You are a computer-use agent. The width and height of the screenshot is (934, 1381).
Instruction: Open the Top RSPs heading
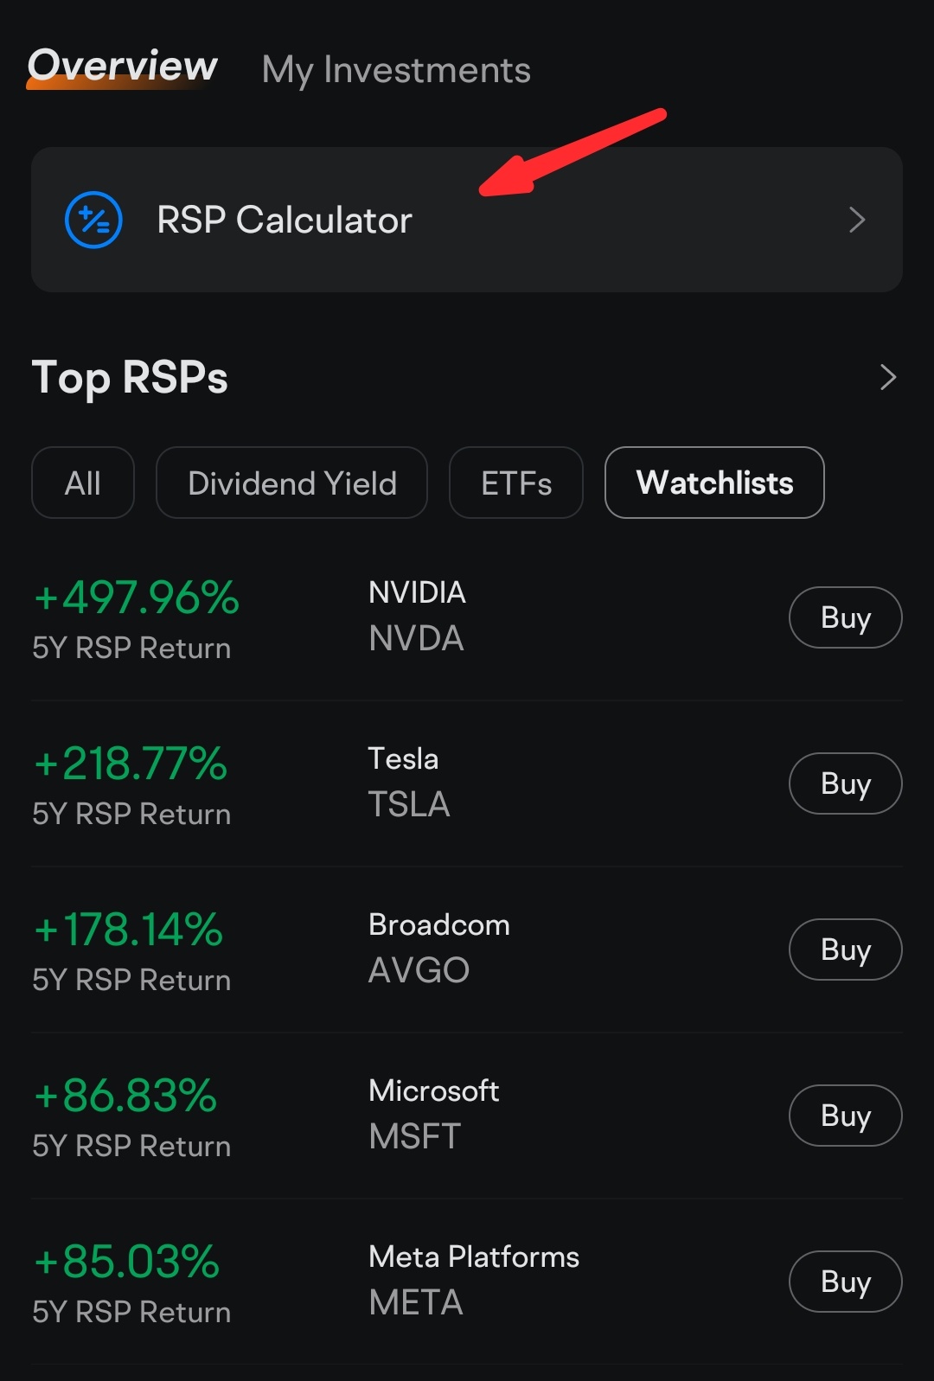(x=130, y=378)
